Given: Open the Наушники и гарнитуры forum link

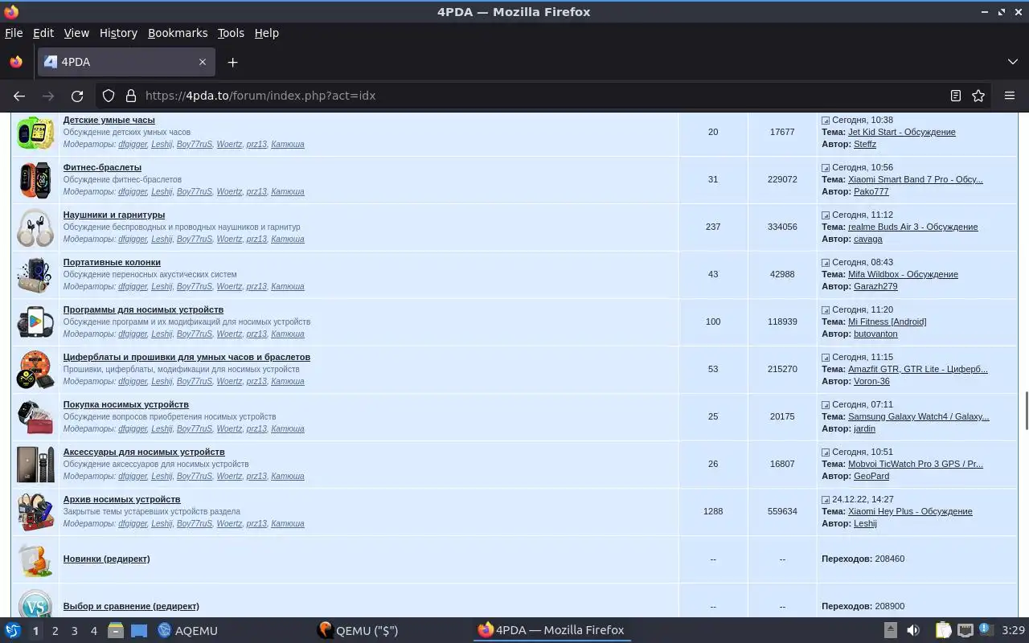Looking at the screenshot, I should click(x=114, y=215).
